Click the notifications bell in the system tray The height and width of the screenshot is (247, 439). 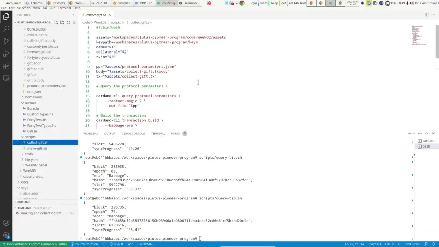coord(362,3)
